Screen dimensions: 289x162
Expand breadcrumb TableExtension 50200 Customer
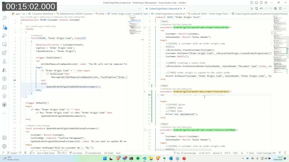(76, 13)
